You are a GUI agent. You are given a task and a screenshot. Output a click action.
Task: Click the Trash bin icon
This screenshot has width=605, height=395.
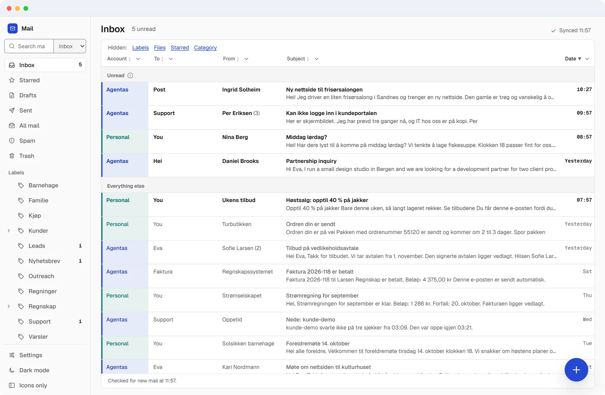click(12, 156)
